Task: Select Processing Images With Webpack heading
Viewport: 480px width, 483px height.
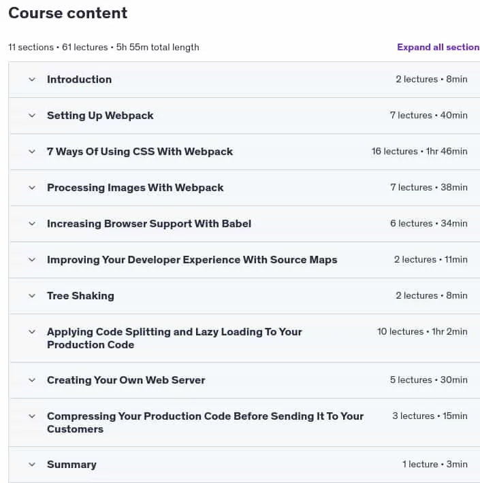Action: (x=135, y=188)
